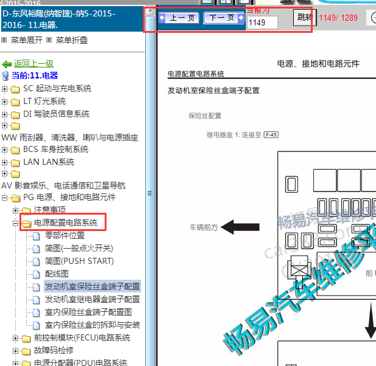
Task: Collapse the PG 电源、接地和电路元件 folder
Action: point(4,198)
